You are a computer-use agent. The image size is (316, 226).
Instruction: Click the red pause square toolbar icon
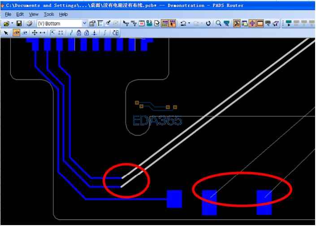pyautogui.click(x=142, y=24)
